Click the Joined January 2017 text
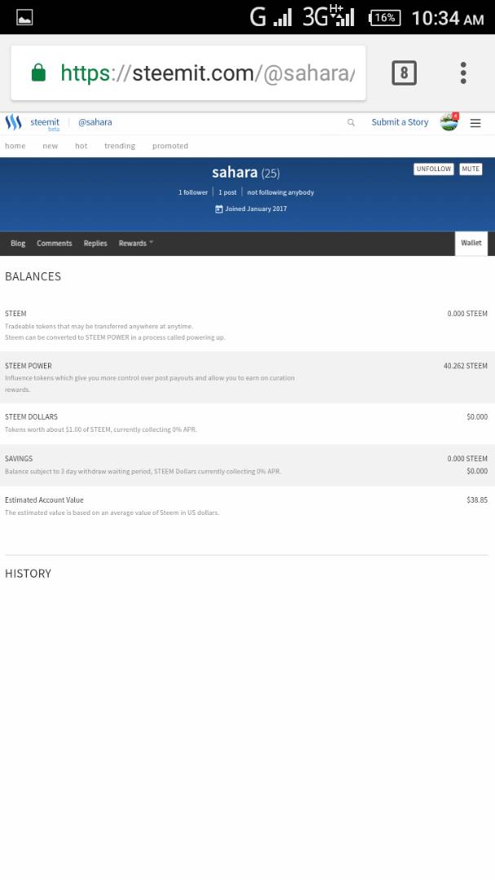This screenshot has height=880, width=495. 255,209
